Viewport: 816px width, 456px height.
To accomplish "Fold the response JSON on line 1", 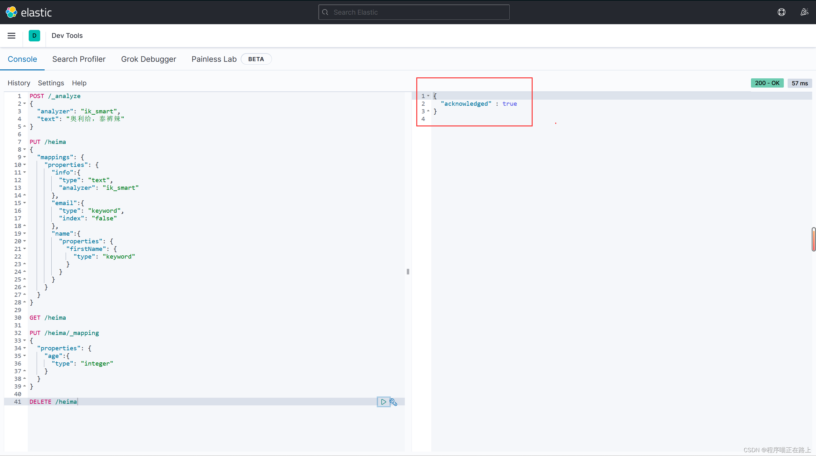I will pyautogui.click(x=428, y=96).
